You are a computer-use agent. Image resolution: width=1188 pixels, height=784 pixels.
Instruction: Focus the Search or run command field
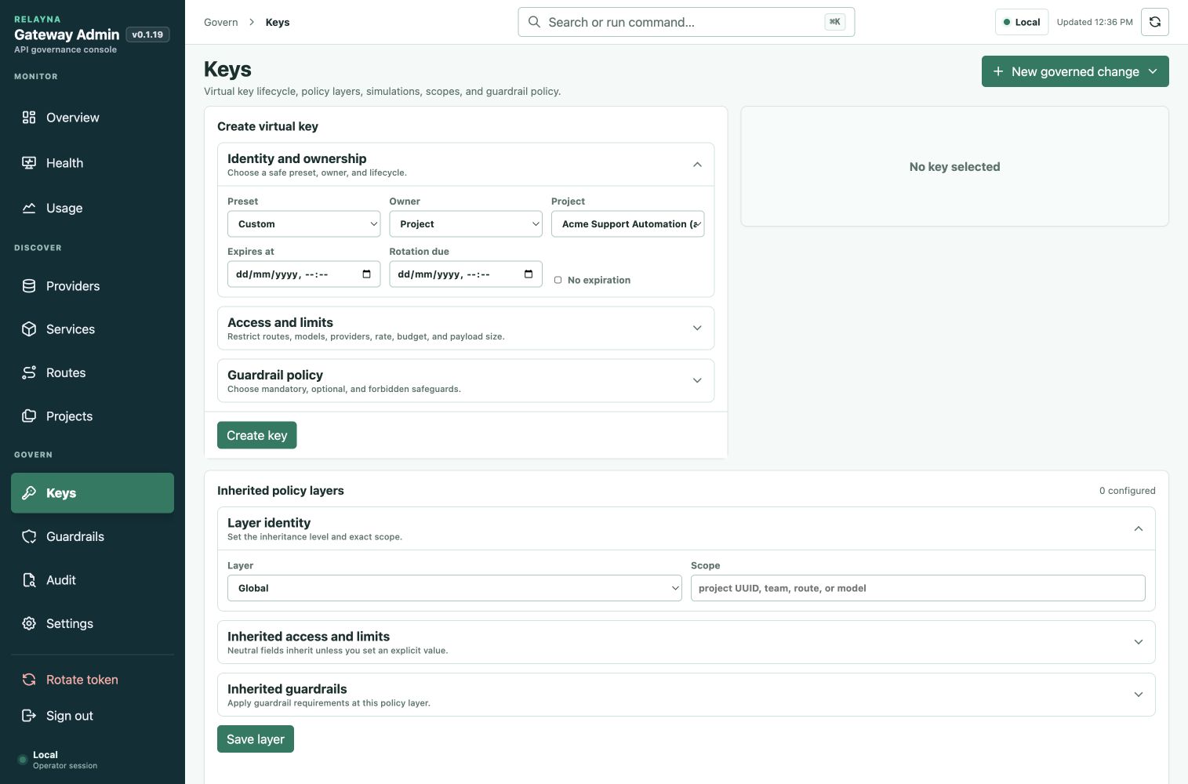[x=686, y=22]
